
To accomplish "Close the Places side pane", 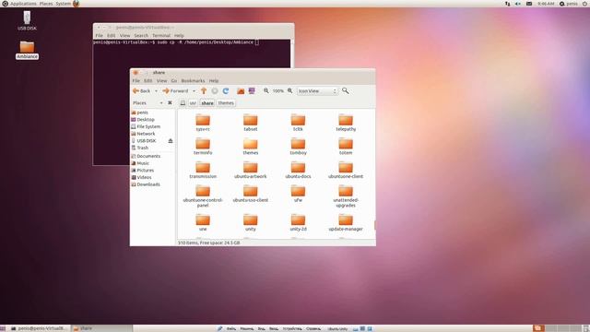I will pyautogui.click(x=170, y=102).
